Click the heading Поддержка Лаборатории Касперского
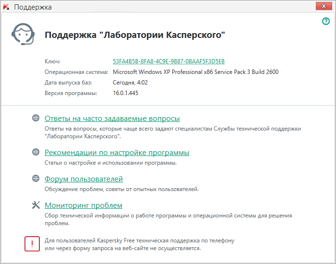Image resolution: width=336 pixels, height=264 pixels. tap(135, 35)
